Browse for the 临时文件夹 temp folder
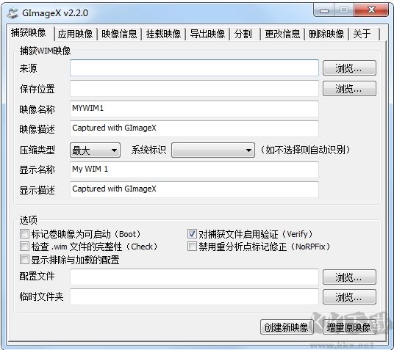The image size is (394, 350). [349, 297]
